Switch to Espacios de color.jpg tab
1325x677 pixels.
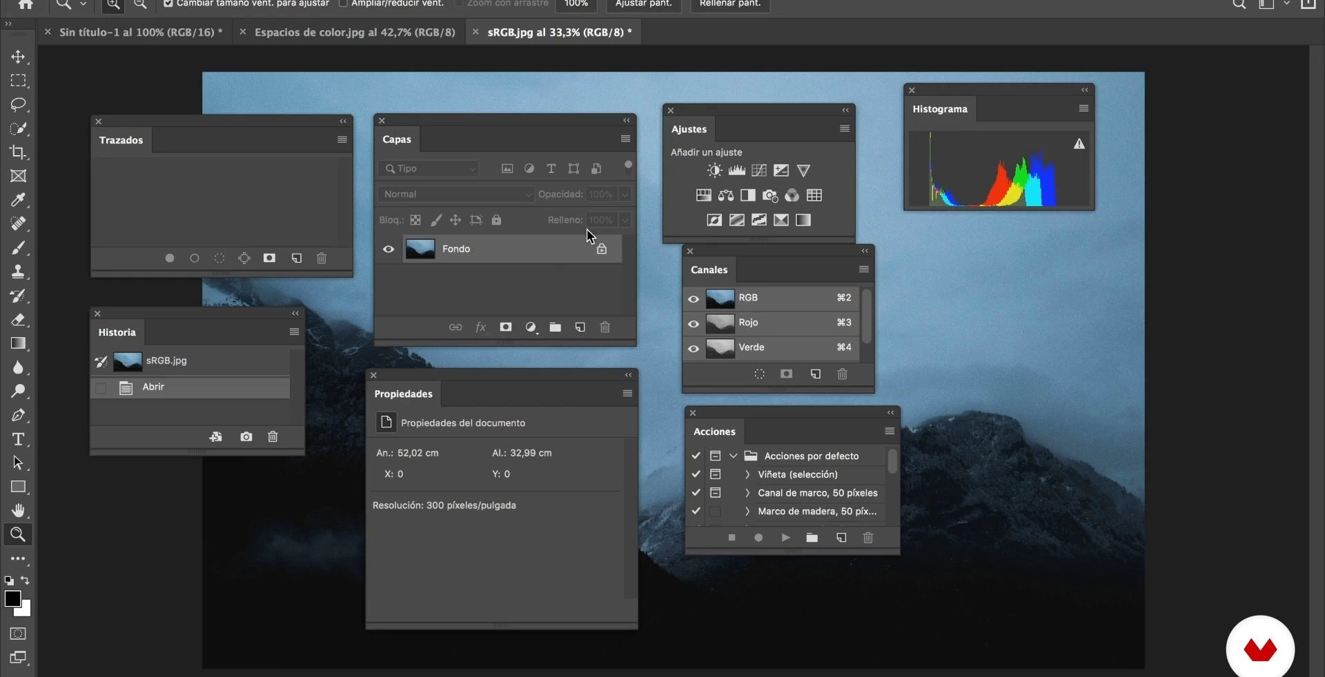click(354, 32)
